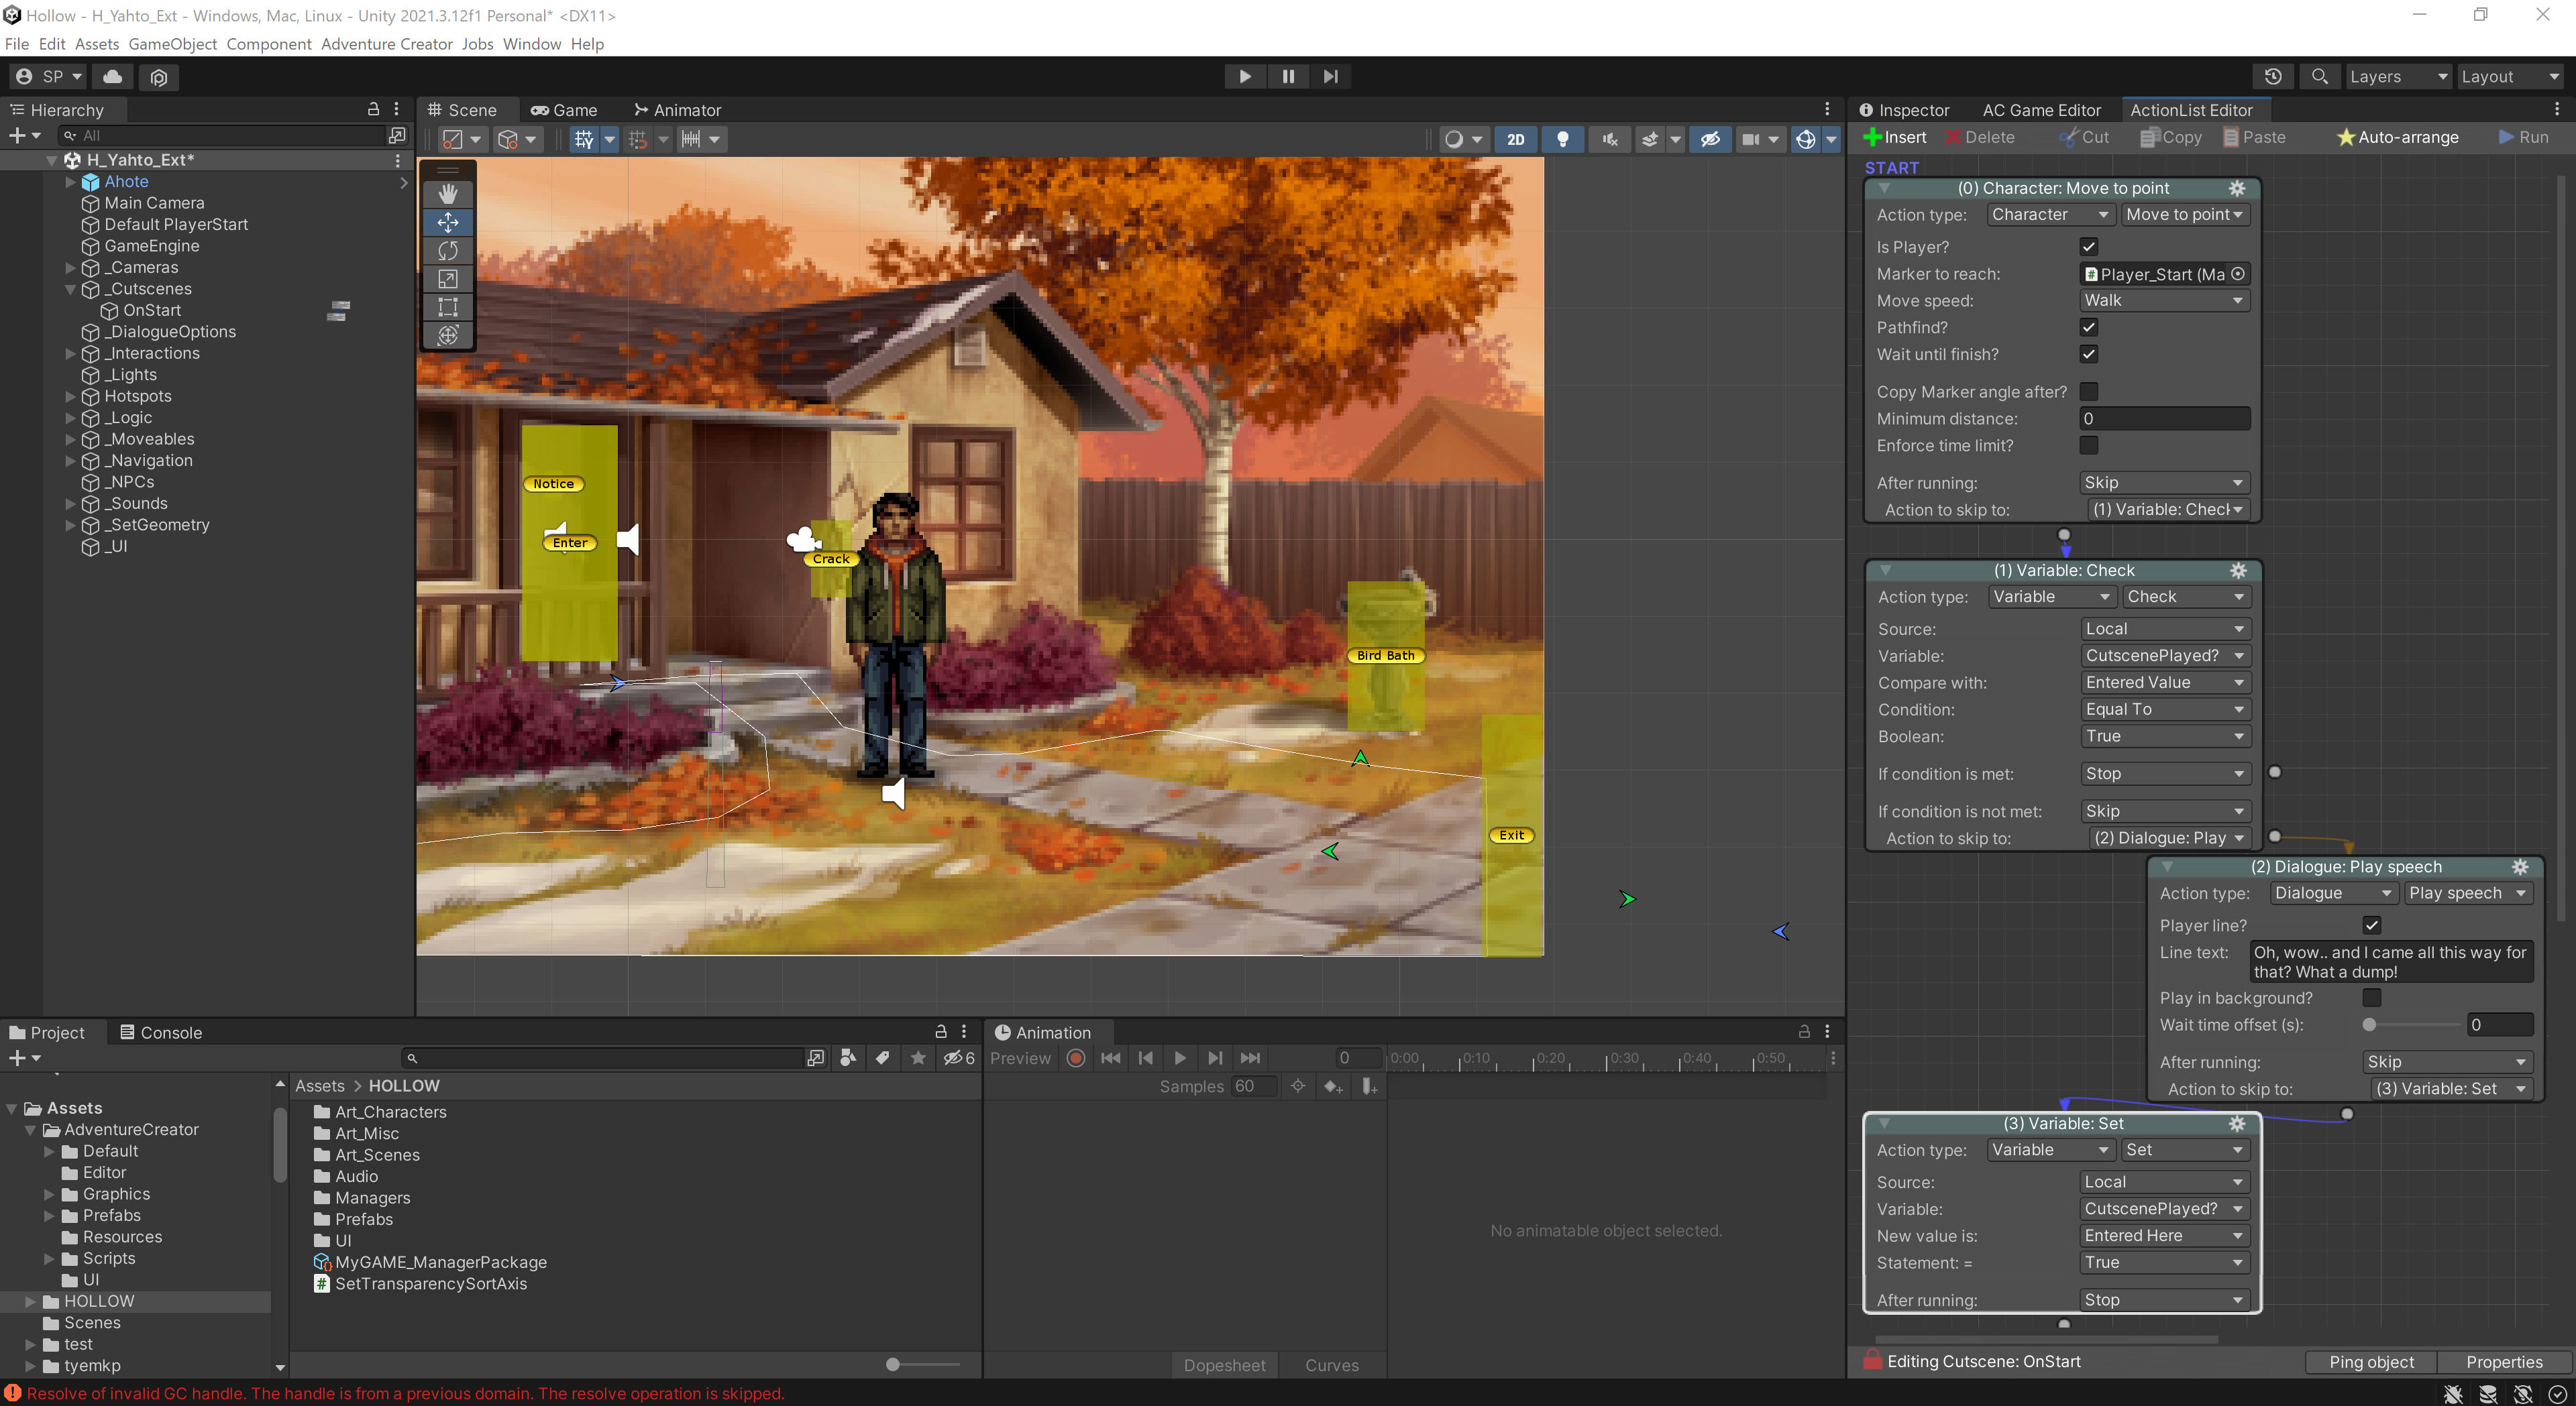
Task: Open the global search magnifier icon
Action: [2320, 76]
